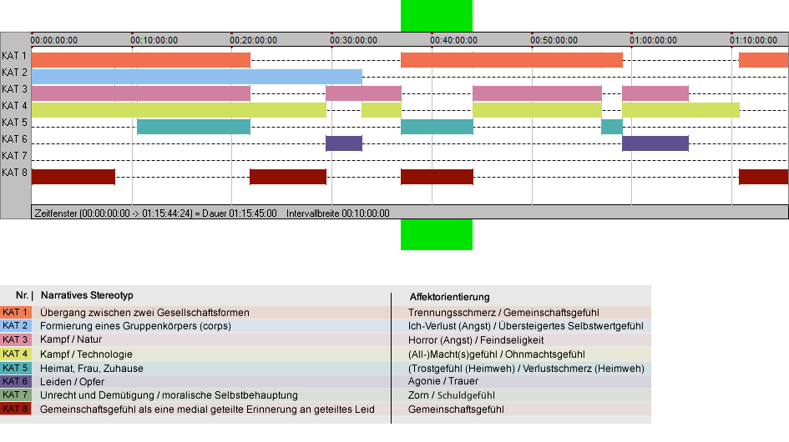Select 'Trennungsschmerz / Gemeinschaftsgefühl' affect text
Viewport: 789px width, 442px height.
pos(503,312)
